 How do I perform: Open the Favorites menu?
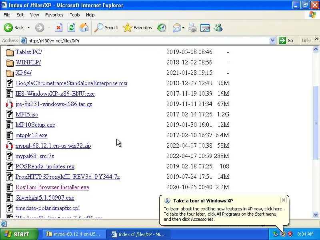click(54, 15)
